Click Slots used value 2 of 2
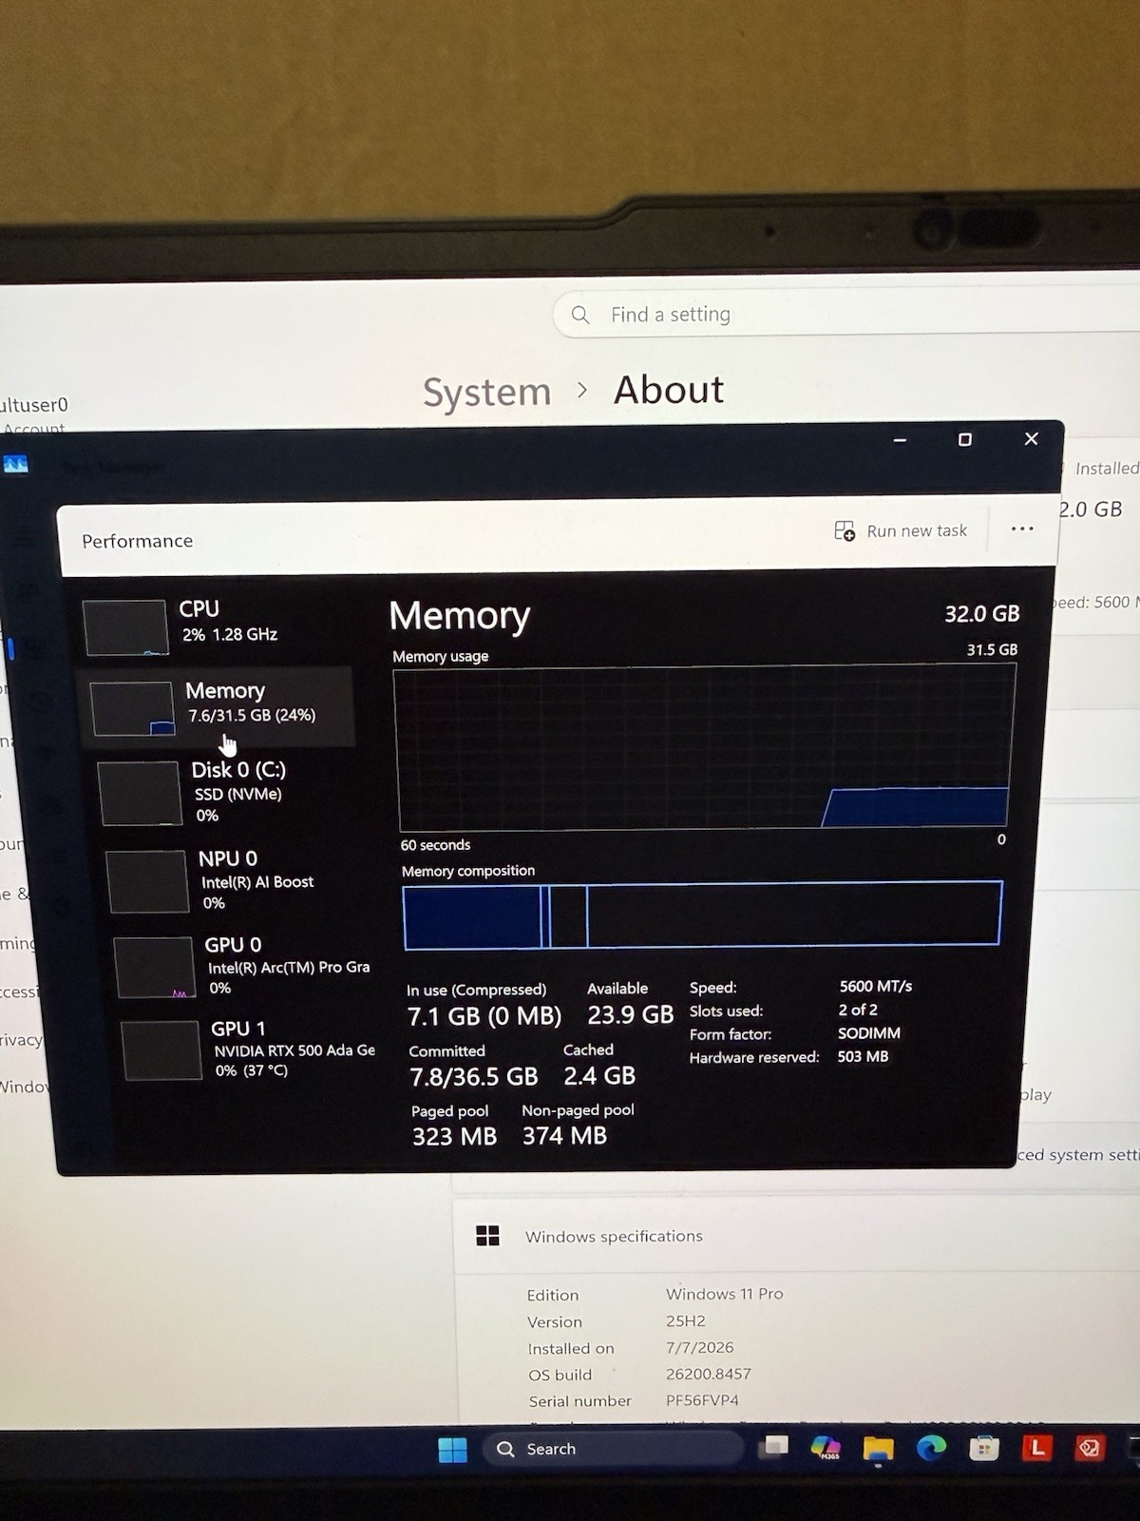 point(858,1010)
